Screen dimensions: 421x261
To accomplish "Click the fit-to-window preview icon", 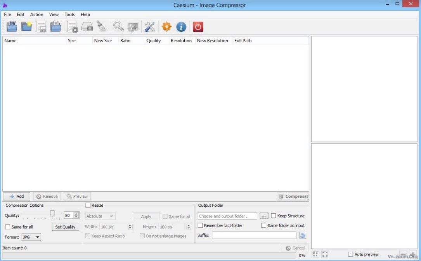I will click(315, 254).
